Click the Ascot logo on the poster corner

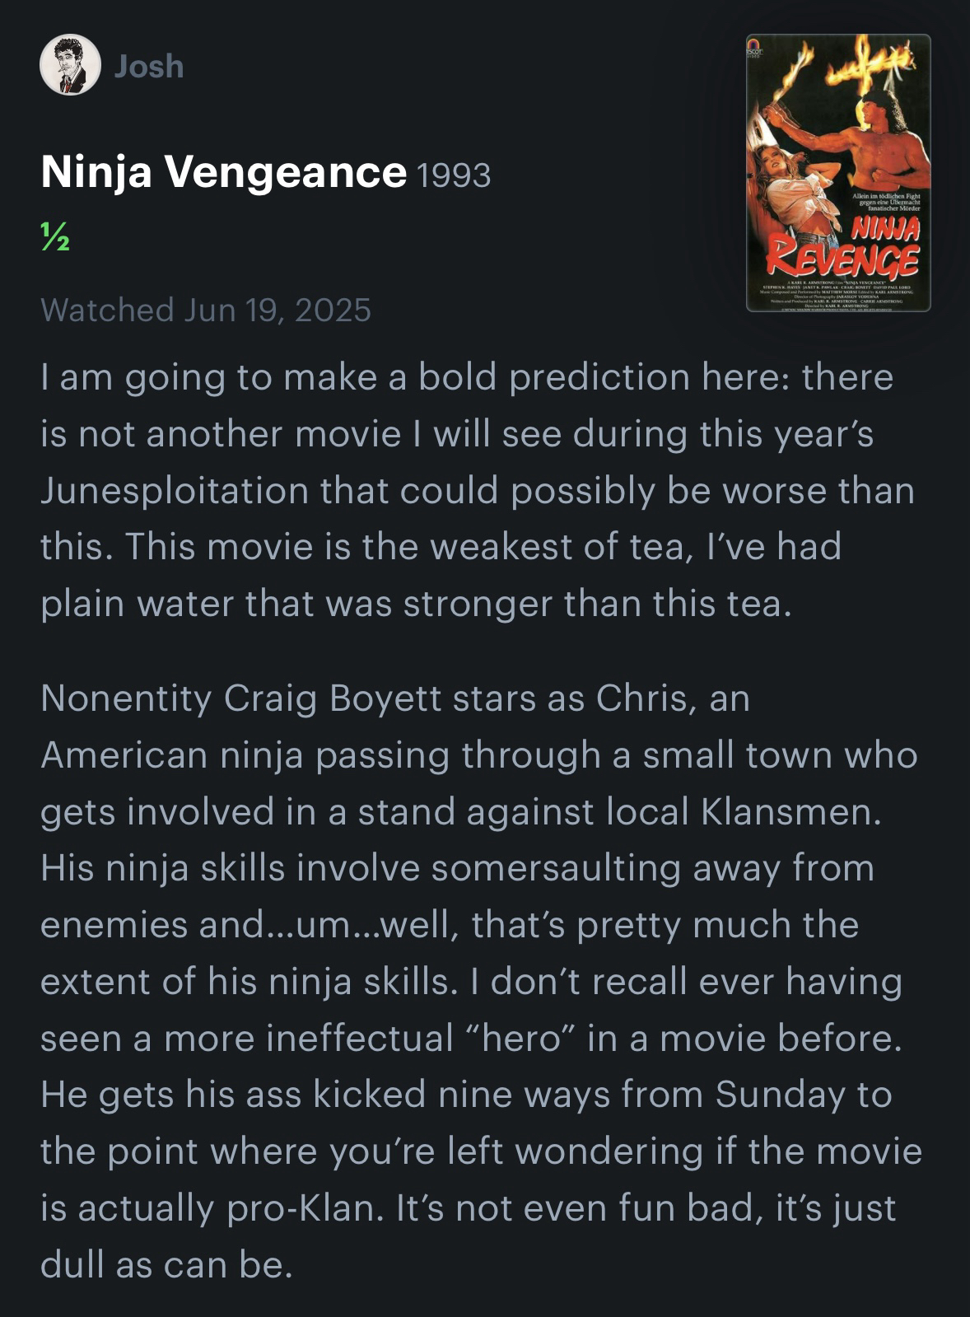756,46
